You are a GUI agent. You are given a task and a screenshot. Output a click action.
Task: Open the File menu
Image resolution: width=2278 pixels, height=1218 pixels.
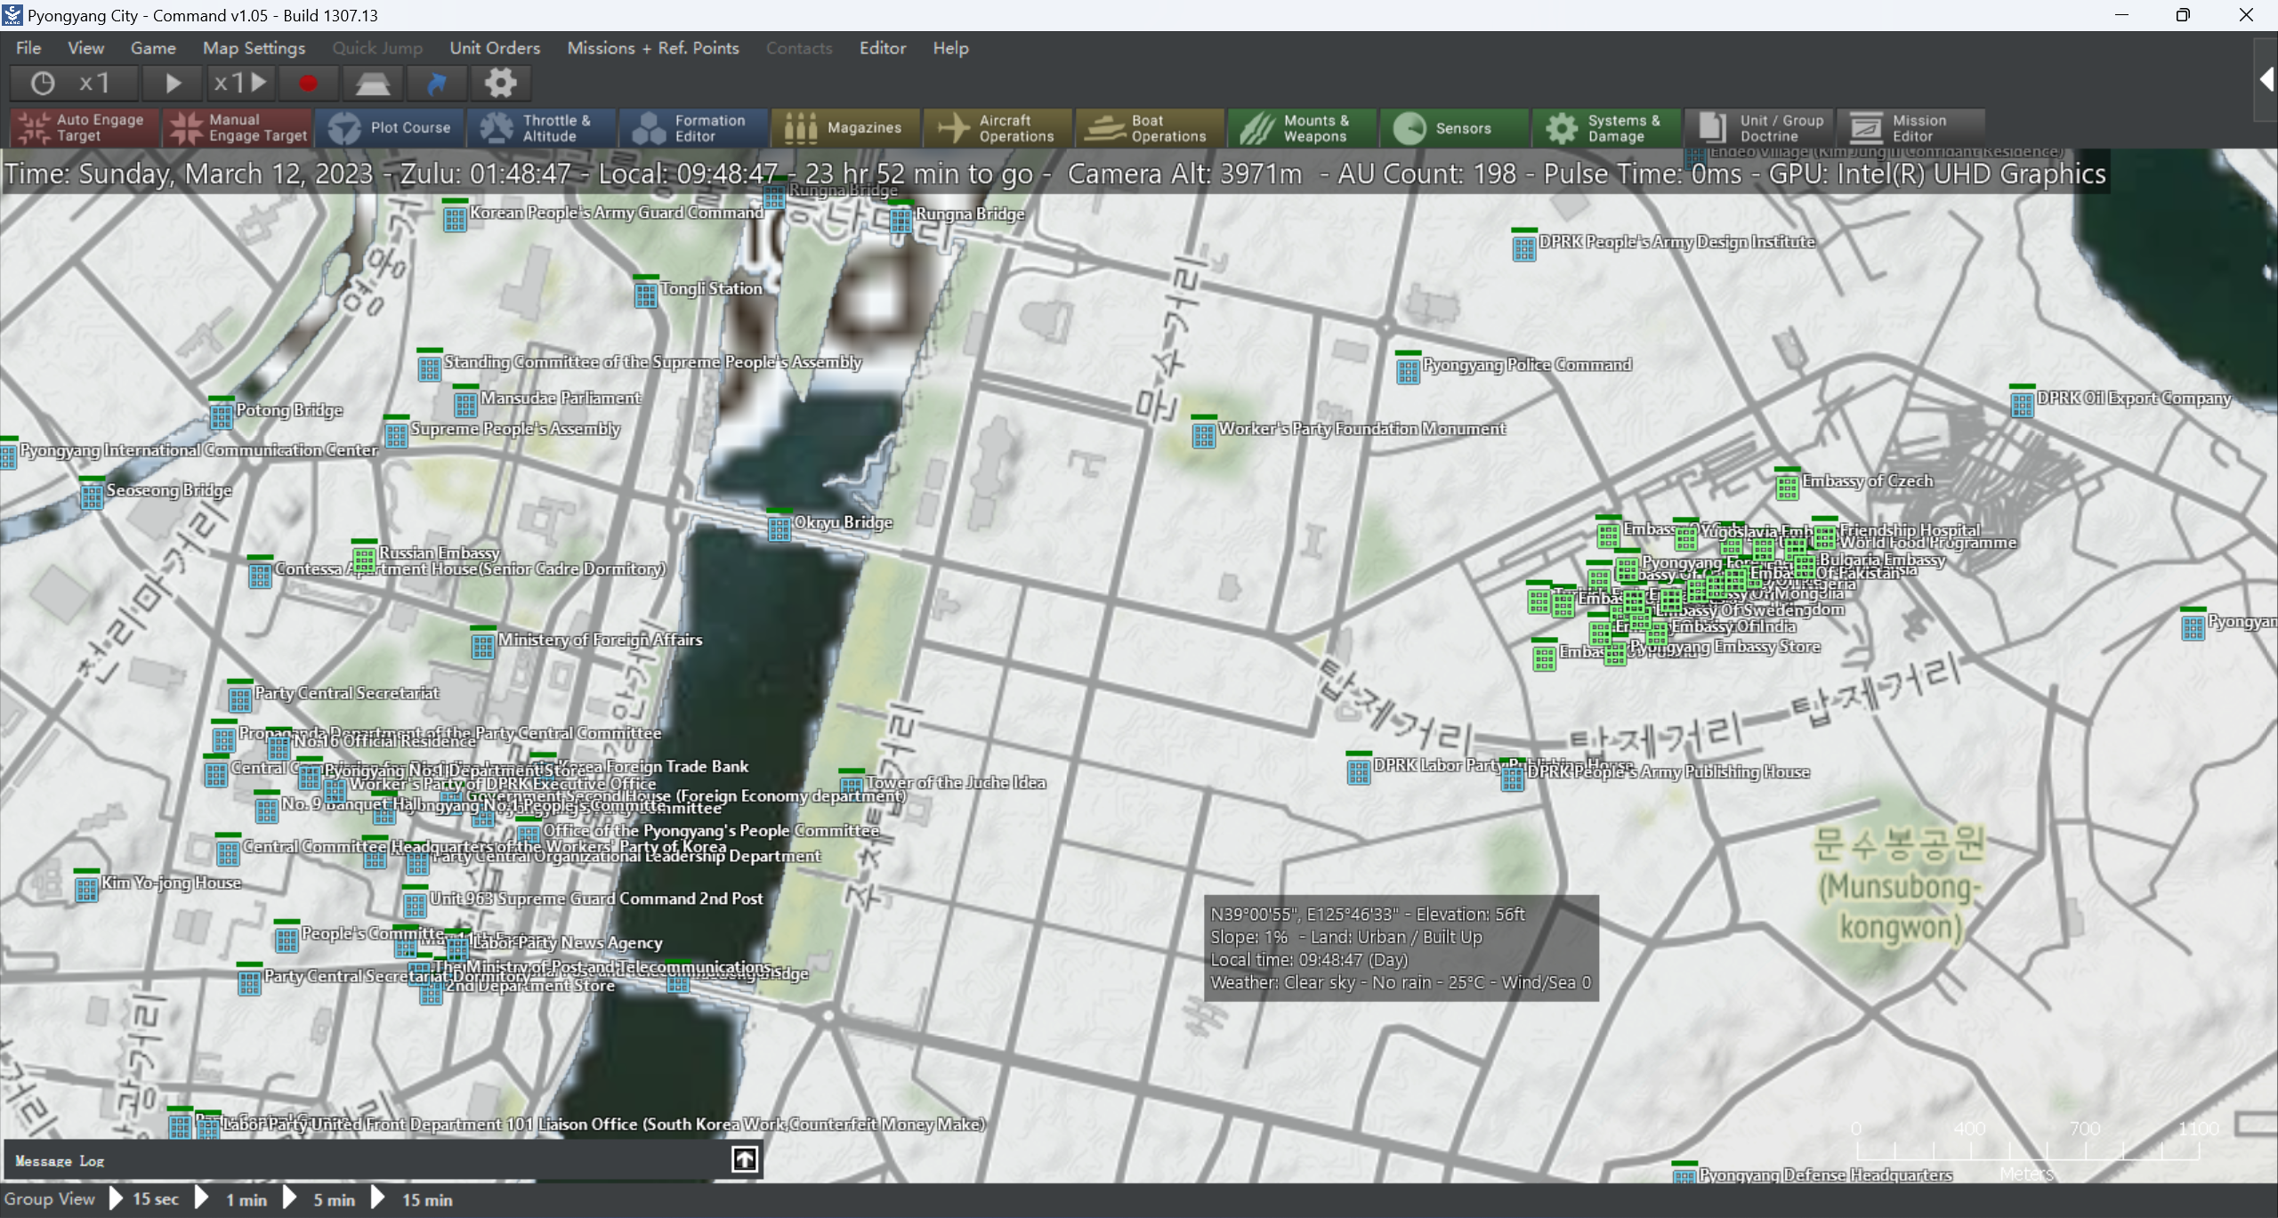[x=28, y=48]
